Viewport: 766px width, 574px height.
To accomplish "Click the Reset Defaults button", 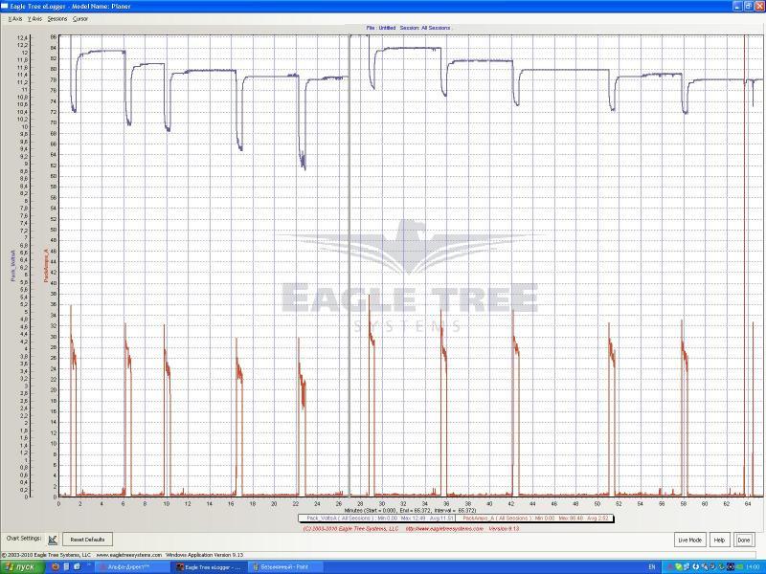I will (87, 540).
